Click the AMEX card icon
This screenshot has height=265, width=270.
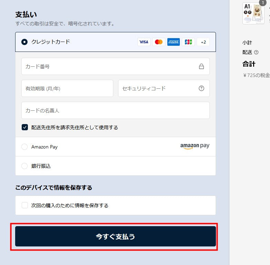pyautogui.click(x=174, y=42)
